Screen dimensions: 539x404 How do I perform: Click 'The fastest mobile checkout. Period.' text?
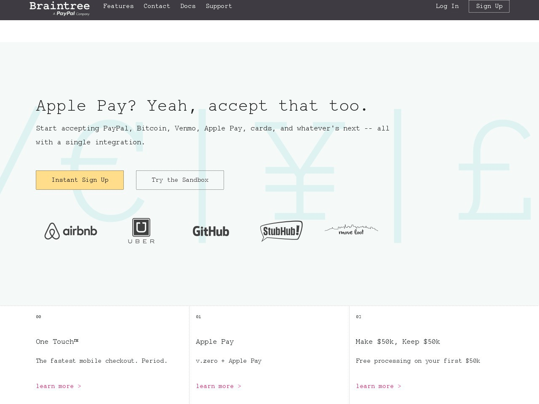coord(101,361)
